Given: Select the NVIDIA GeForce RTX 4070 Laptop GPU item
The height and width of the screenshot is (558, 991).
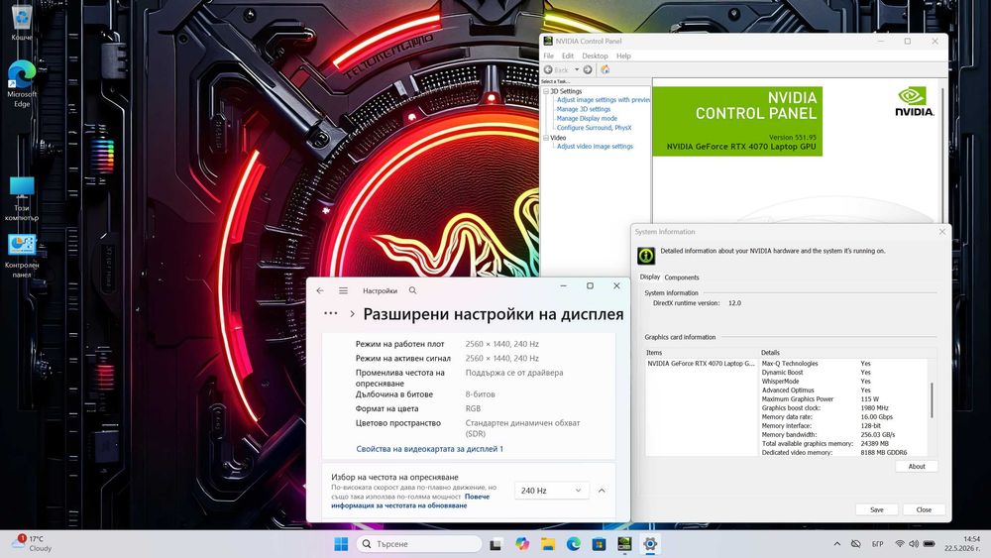Looking at the screenshot, I should coord(701,364).
